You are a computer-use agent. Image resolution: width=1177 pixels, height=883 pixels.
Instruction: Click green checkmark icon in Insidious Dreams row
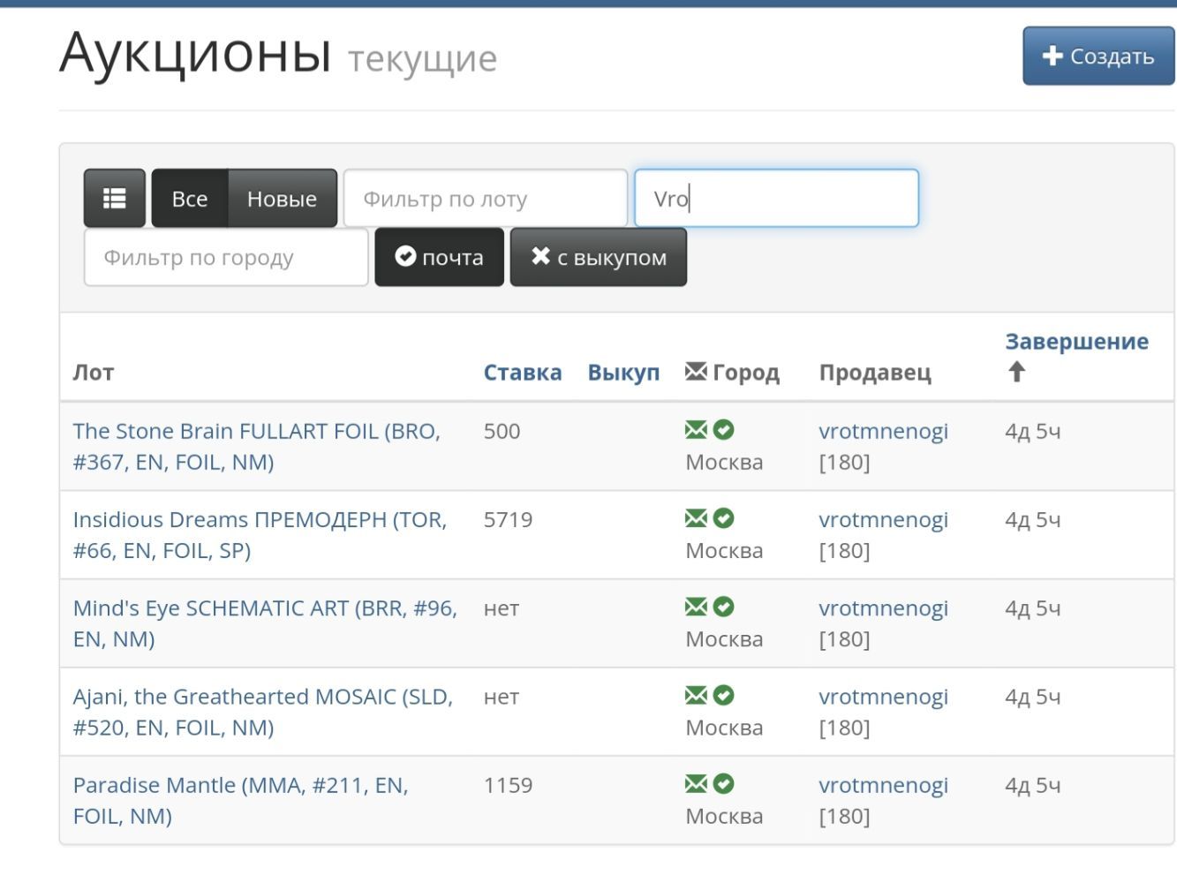coord(723,518)
